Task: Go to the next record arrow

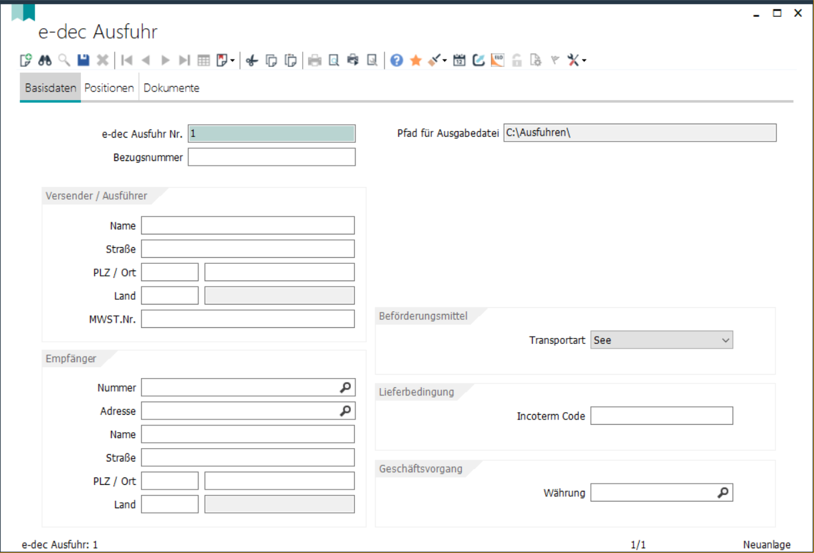Action: [x=165, y=61]
